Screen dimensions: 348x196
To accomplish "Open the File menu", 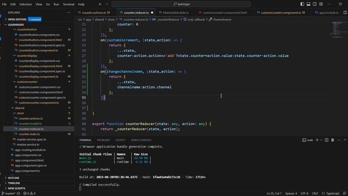I will 4,4.
